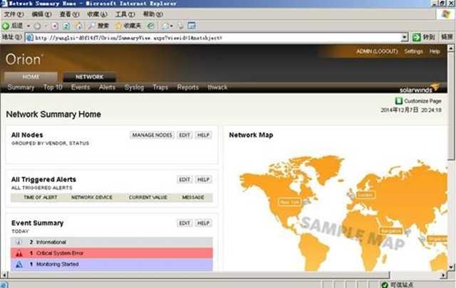Click inside the address bar URL field
This screenshot has height=288, width=456.
coord(217,38)
